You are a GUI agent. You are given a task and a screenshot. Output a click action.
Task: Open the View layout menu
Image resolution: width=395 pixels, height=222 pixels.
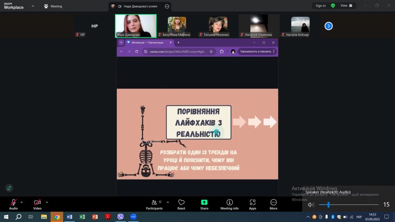coord(346,5)
